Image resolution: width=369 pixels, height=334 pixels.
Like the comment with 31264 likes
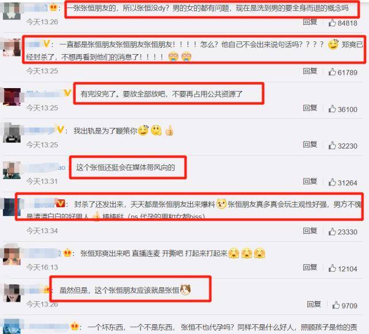click(x=332, y=182)
